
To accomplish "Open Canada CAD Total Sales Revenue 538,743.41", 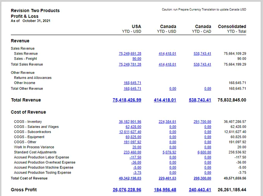I will [x=202, y=65].
